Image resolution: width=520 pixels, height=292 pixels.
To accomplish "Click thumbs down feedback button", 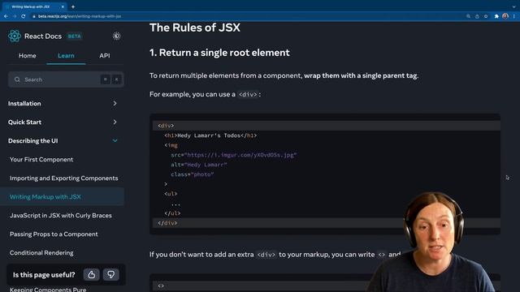I will pyautogui.click(x=110, y=274).
